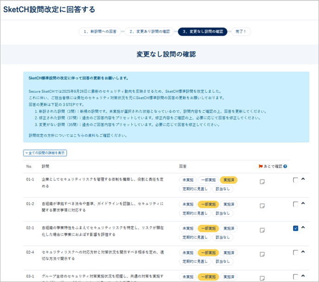Collapse question 01-2 with its chevron

[303, 203]
